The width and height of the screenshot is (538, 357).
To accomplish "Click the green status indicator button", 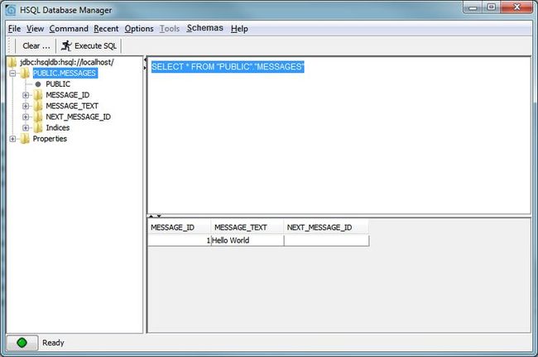I will [22, 343].
